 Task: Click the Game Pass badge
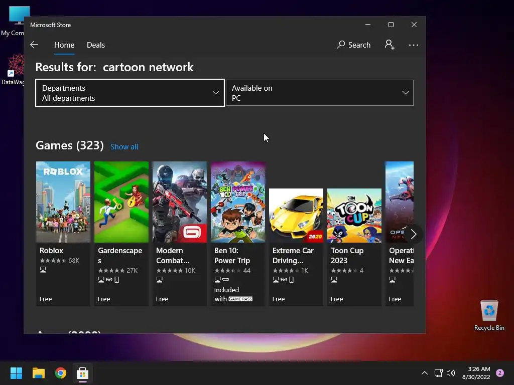pyautogui.click(x=240, y=299)
